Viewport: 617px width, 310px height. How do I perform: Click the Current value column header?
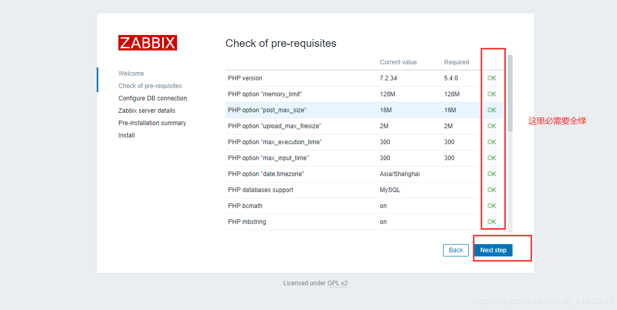click(x=398, y=62)
